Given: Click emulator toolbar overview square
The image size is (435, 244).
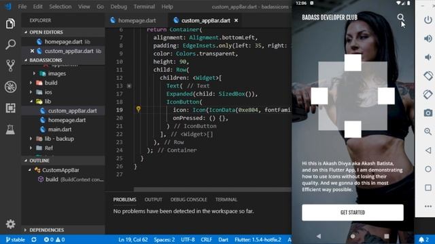Looking at the screenshot, I should (428, 188).
